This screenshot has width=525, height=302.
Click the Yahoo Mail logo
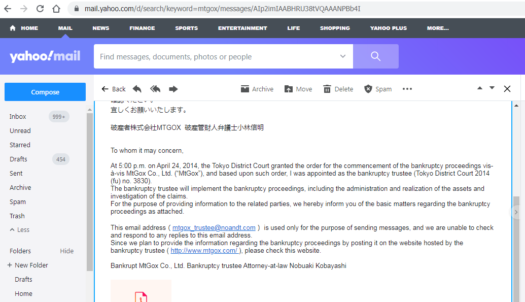tap(45, 56)
